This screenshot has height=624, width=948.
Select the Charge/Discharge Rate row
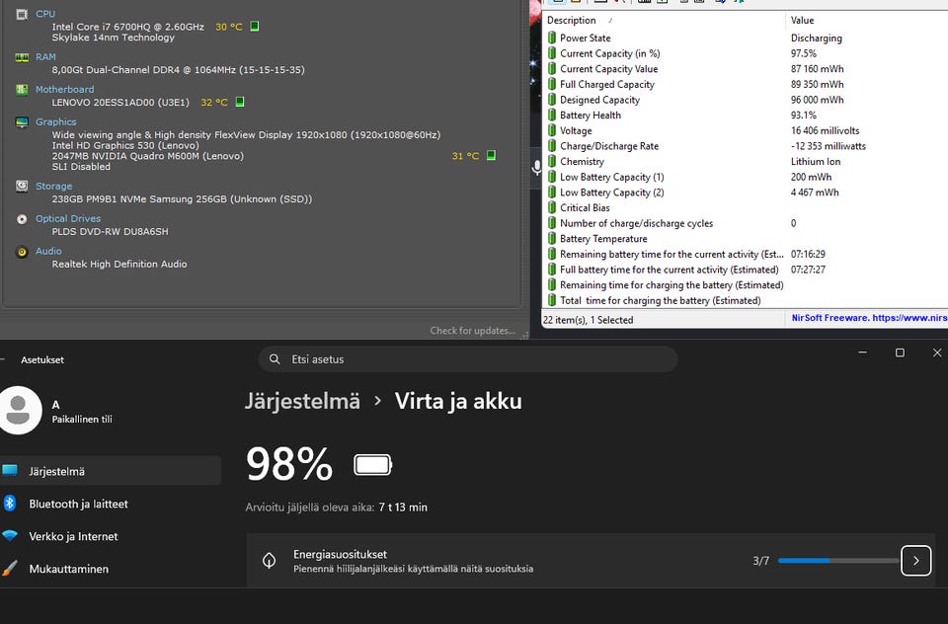point(745,146)
